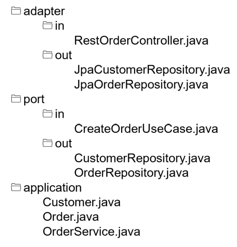Open Customer.java in application

tap(81, 202)
